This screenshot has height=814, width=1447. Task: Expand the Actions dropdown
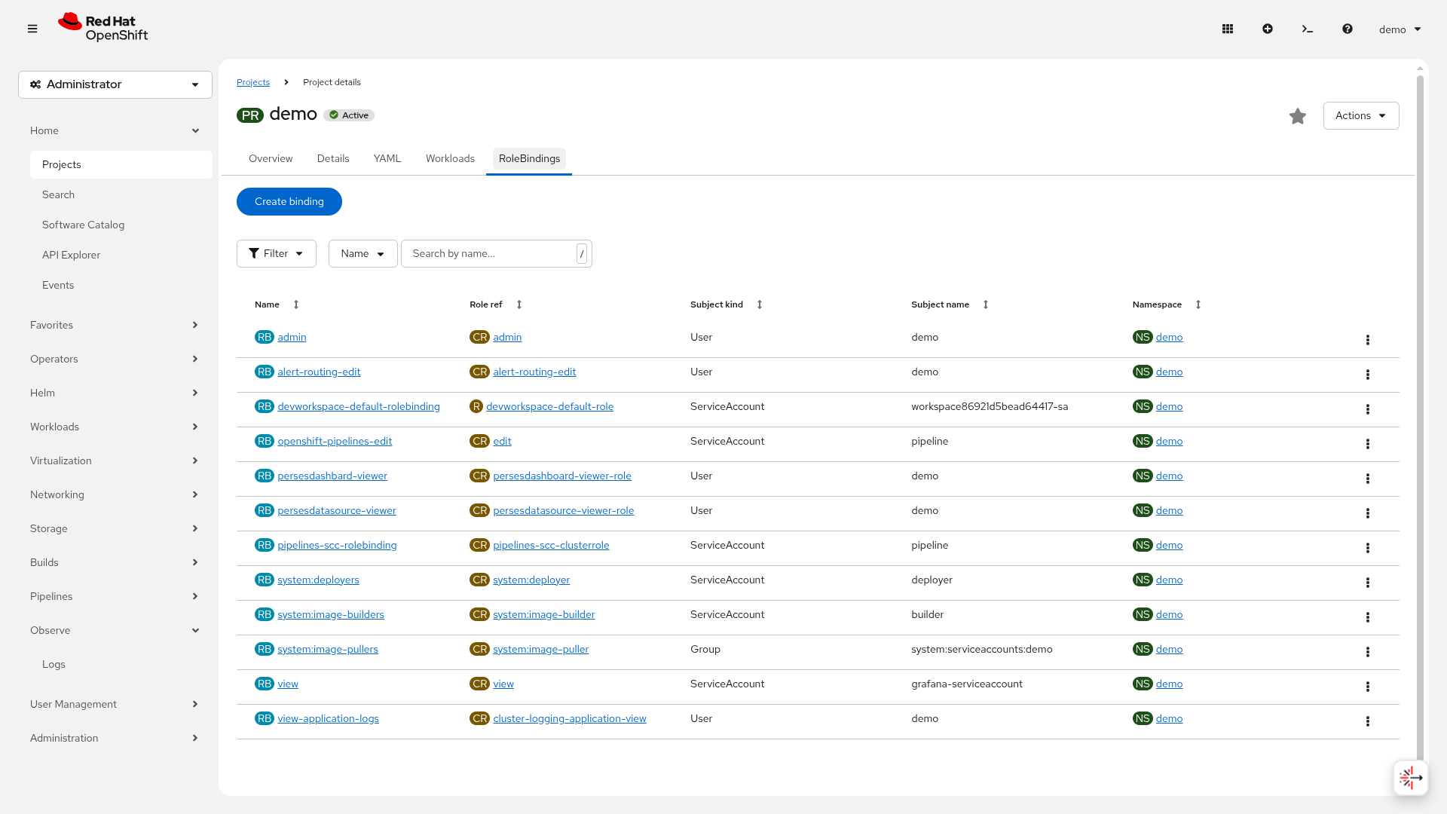pyautogui.click(x=1360, y=115)
